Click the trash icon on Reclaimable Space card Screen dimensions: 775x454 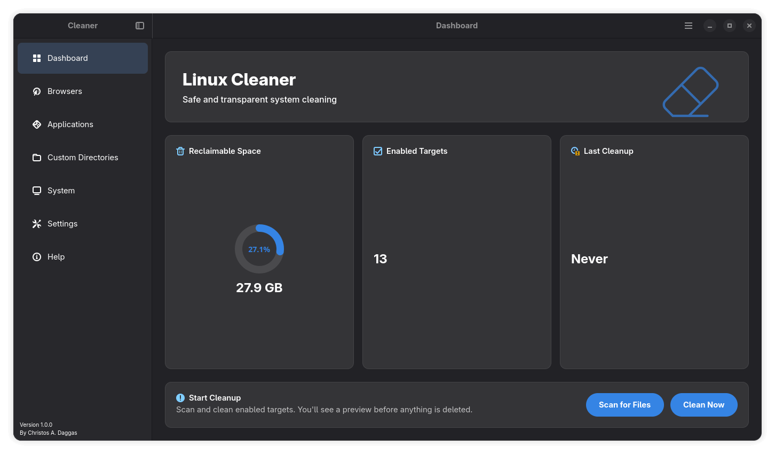180,151
